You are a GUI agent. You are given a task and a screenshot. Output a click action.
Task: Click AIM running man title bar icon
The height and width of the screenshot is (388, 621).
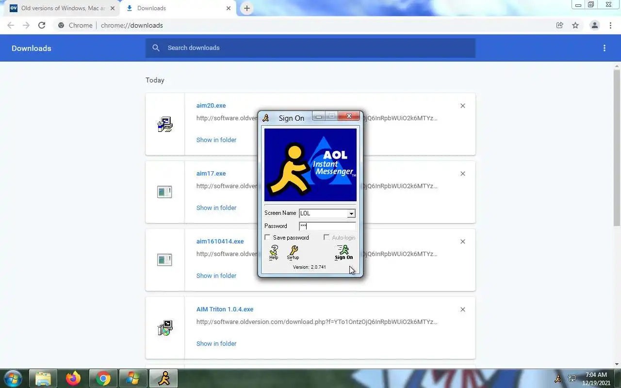pyautogui.click(x=266, y=118)
